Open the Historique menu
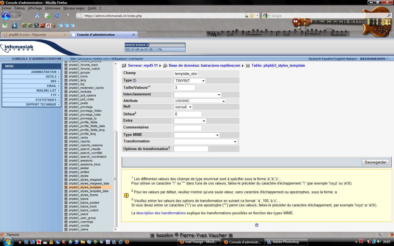 (x=53, y=8)
